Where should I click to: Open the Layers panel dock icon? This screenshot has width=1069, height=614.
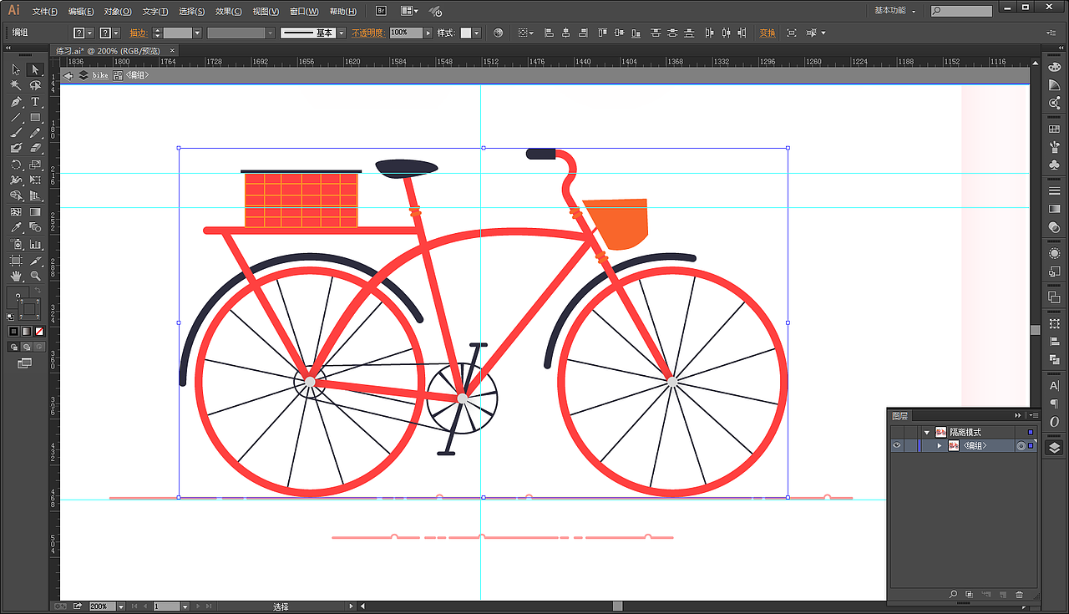pyautogui.click(x=1054, y=447)
